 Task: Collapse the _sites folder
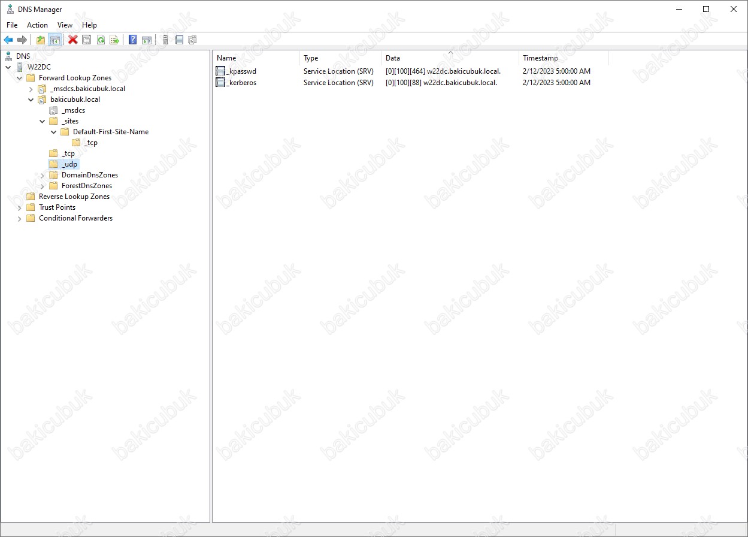coord(43,121)
